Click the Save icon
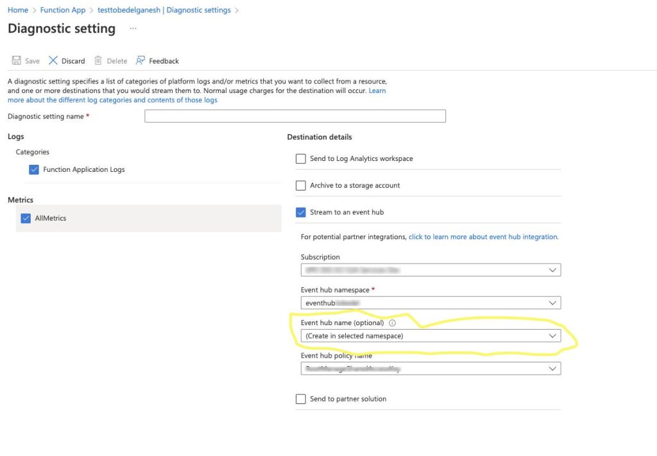The width and height of the screenshot is (657, 456). [16, 60]
